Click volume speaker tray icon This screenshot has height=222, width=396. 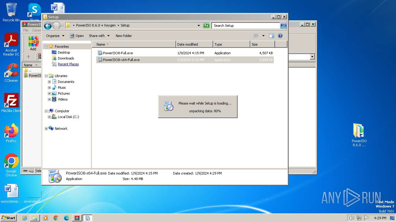351,218
